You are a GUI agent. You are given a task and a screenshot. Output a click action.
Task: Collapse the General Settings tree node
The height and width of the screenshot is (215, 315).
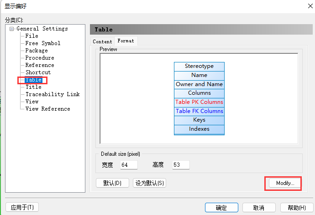point(12,29)
